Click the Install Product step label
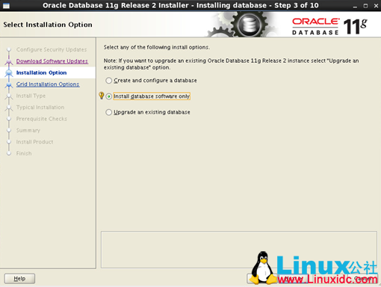Viewport: 381px width, 287px height. coord(34,142)
